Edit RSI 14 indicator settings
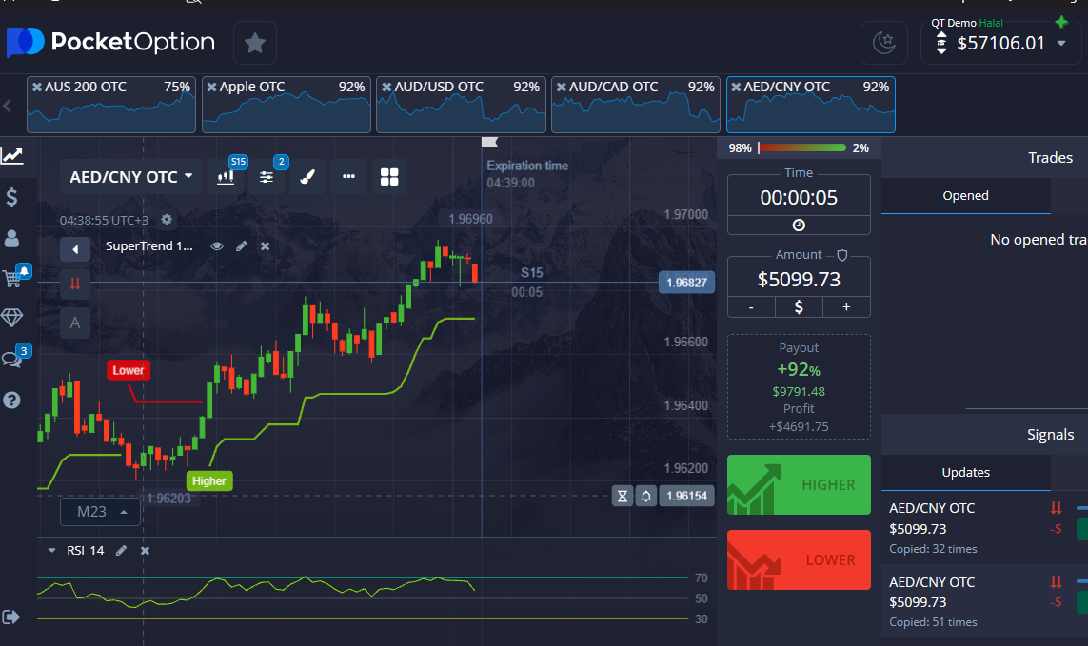 pyautogui.click(x=122, y=550)
